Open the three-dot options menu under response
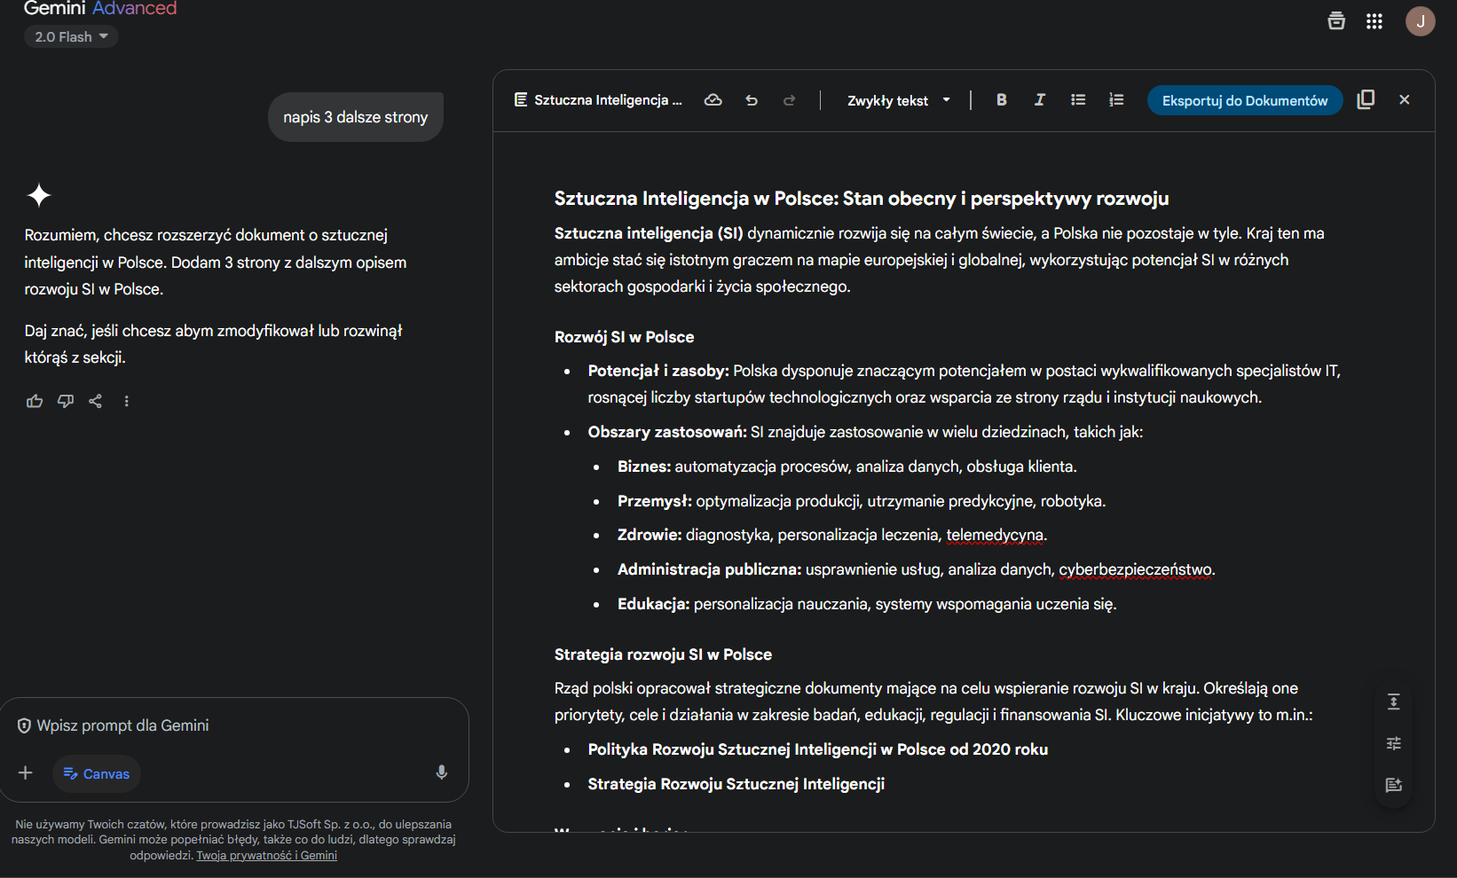 [126, 401]
